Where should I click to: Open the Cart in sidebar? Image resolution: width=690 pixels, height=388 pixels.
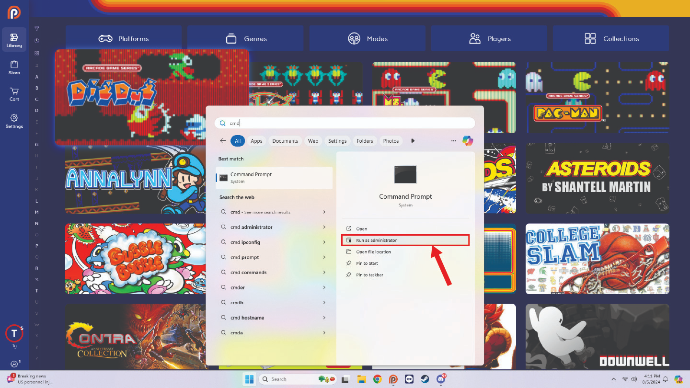[14, 94]
